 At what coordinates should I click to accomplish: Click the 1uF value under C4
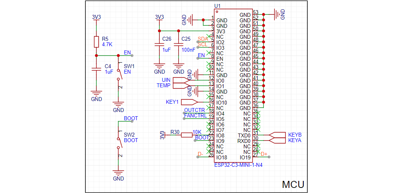109,72
